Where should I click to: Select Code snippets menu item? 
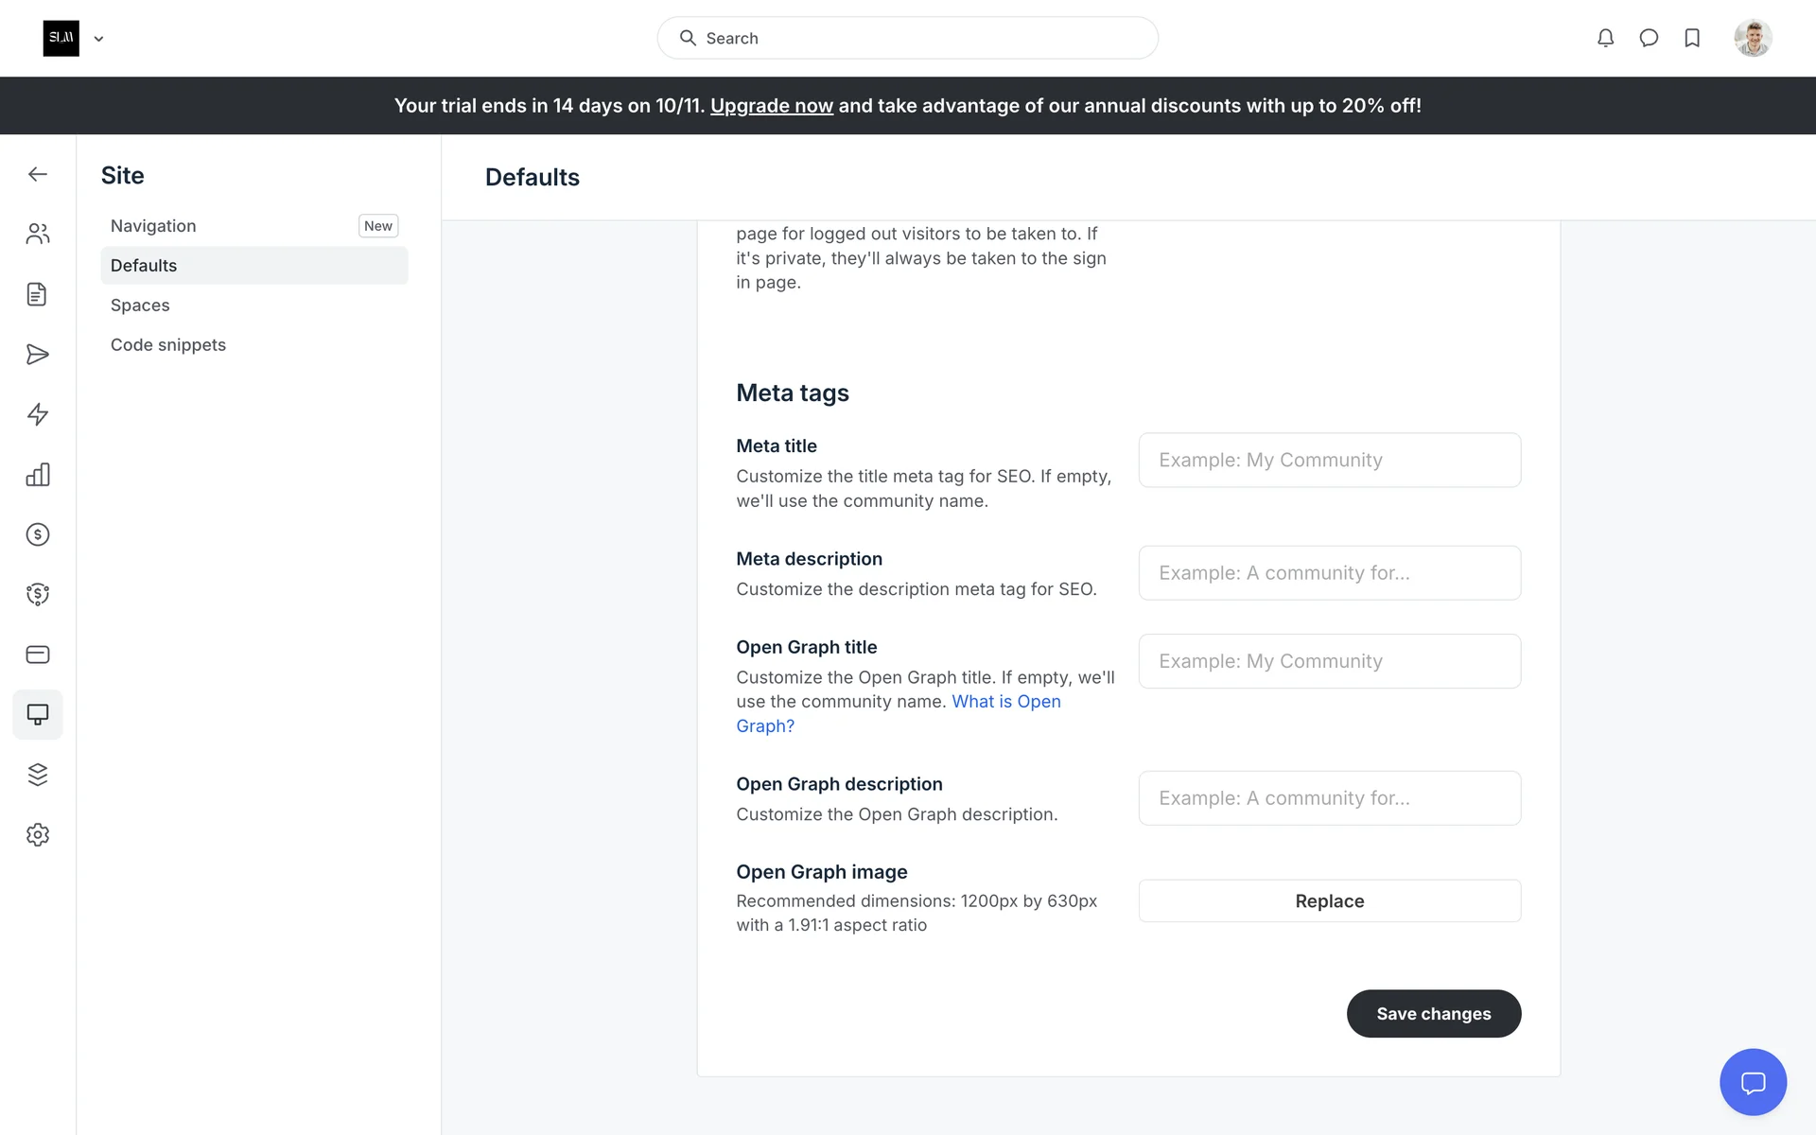pyautogui.click(x=168, y=345)
